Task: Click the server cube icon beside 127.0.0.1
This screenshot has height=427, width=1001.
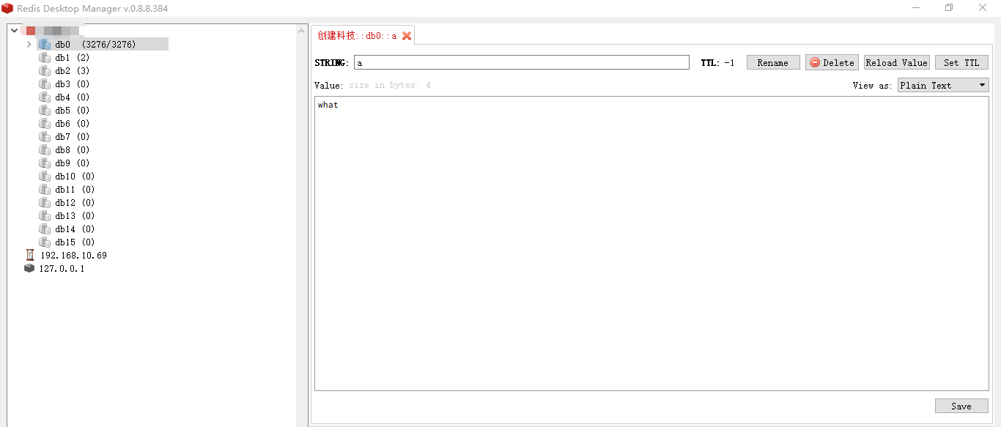Action: pos(29,268)
